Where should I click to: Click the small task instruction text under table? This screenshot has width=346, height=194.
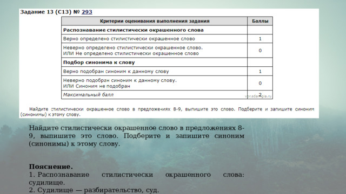click(x=167, y=112)
